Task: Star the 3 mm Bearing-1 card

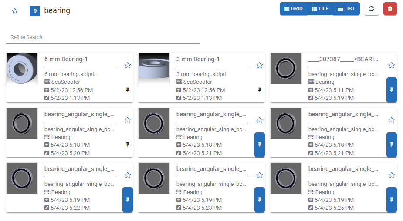Action: click(260, 65)
